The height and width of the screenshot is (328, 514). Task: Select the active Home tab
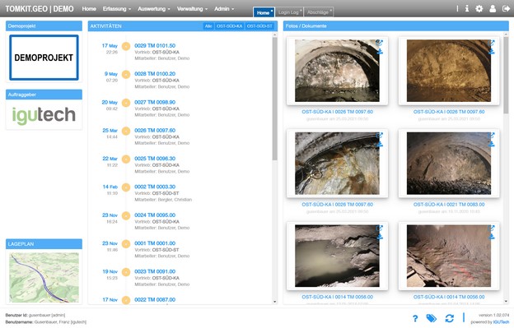pyautogui.click(x=264, y=12)
